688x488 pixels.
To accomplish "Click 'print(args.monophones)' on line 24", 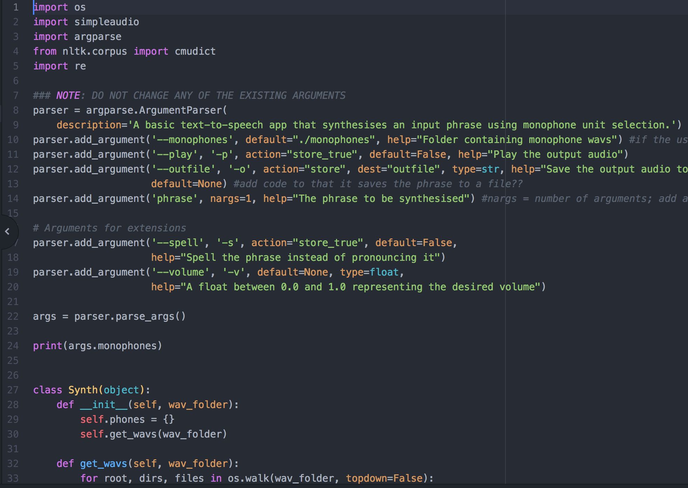I will 98,346.
